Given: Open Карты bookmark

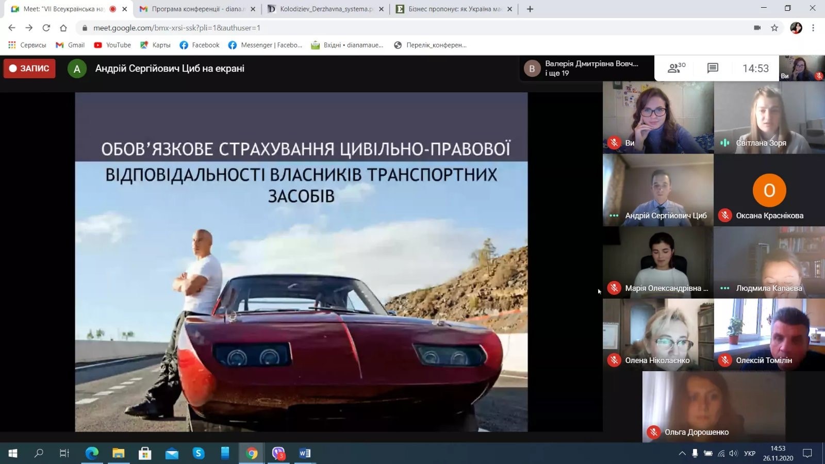Looking at the screenshot, I should click(155, 45).
